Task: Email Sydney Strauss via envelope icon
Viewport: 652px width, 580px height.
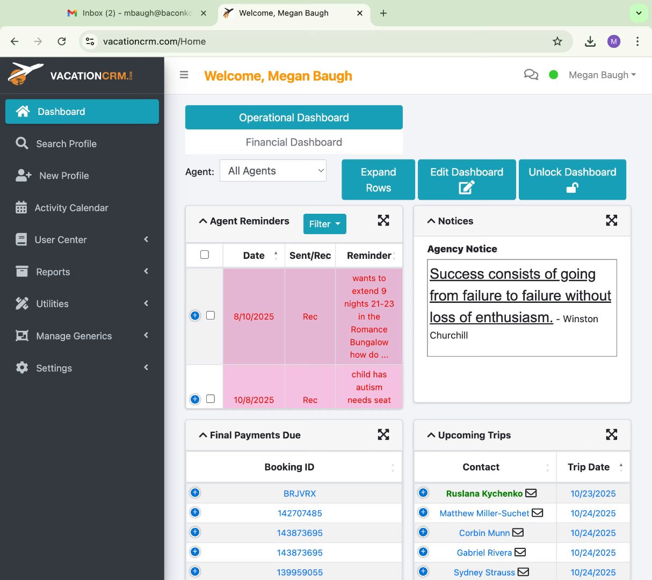Action: [523, 571]
